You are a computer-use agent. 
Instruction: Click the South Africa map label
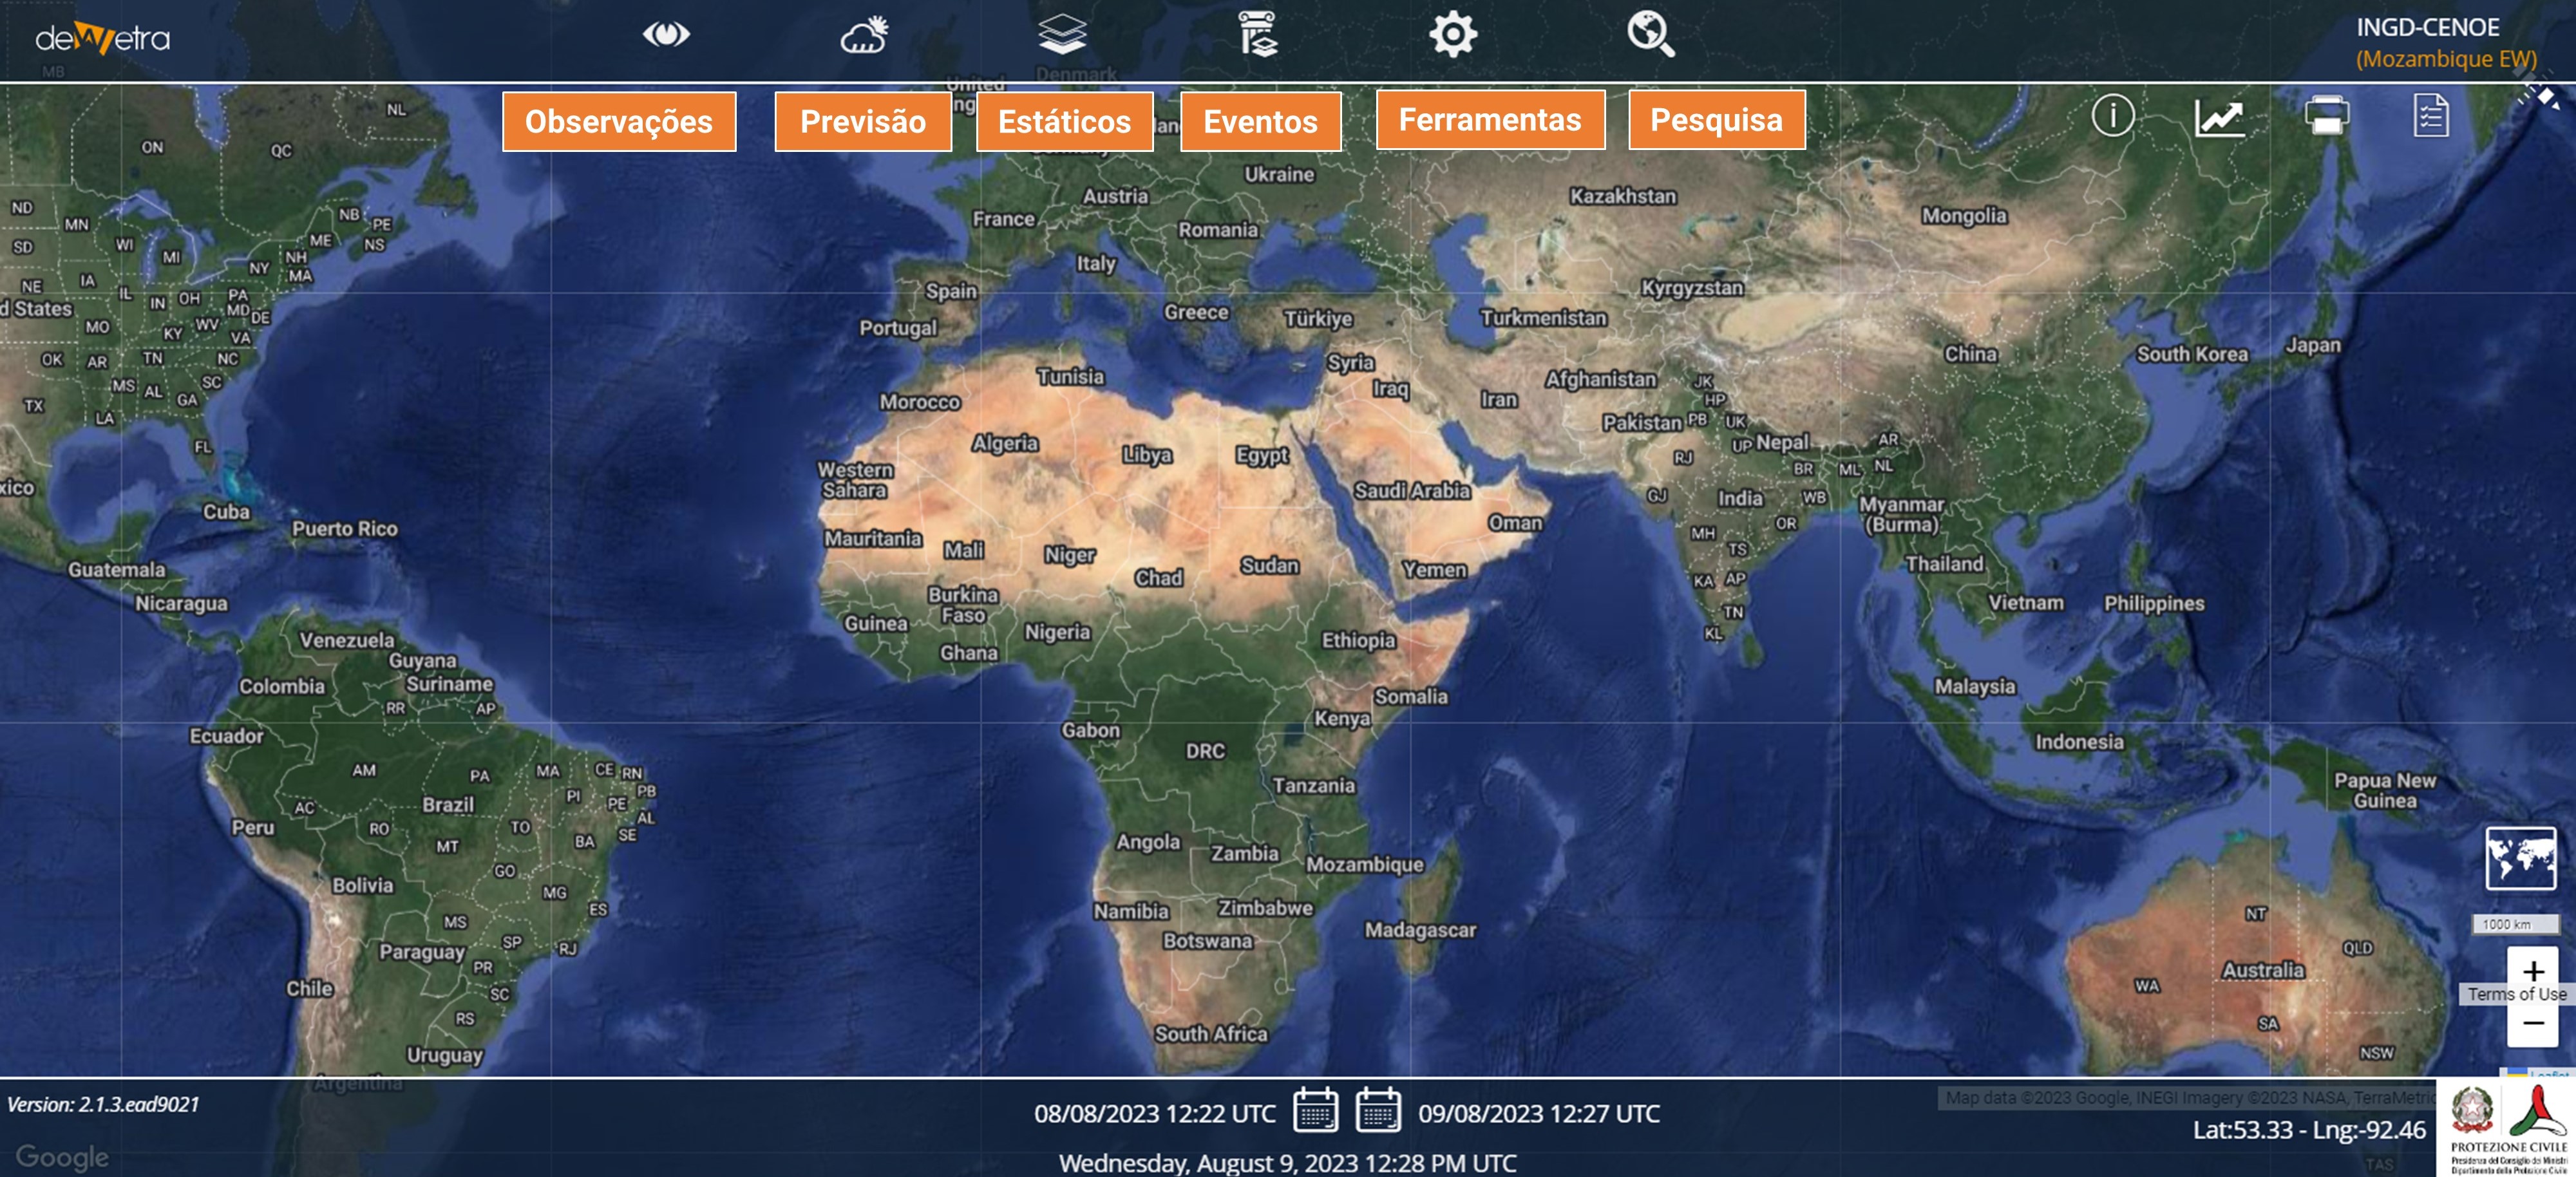1211,1034
